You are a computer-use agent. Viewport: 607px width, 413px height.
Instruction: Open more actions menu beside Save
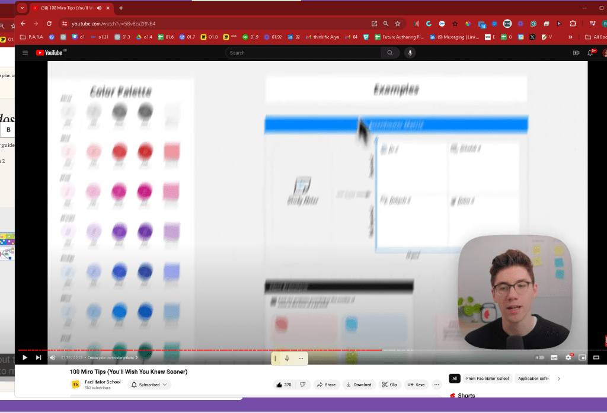pyautogui.click(x=437, y=385)
